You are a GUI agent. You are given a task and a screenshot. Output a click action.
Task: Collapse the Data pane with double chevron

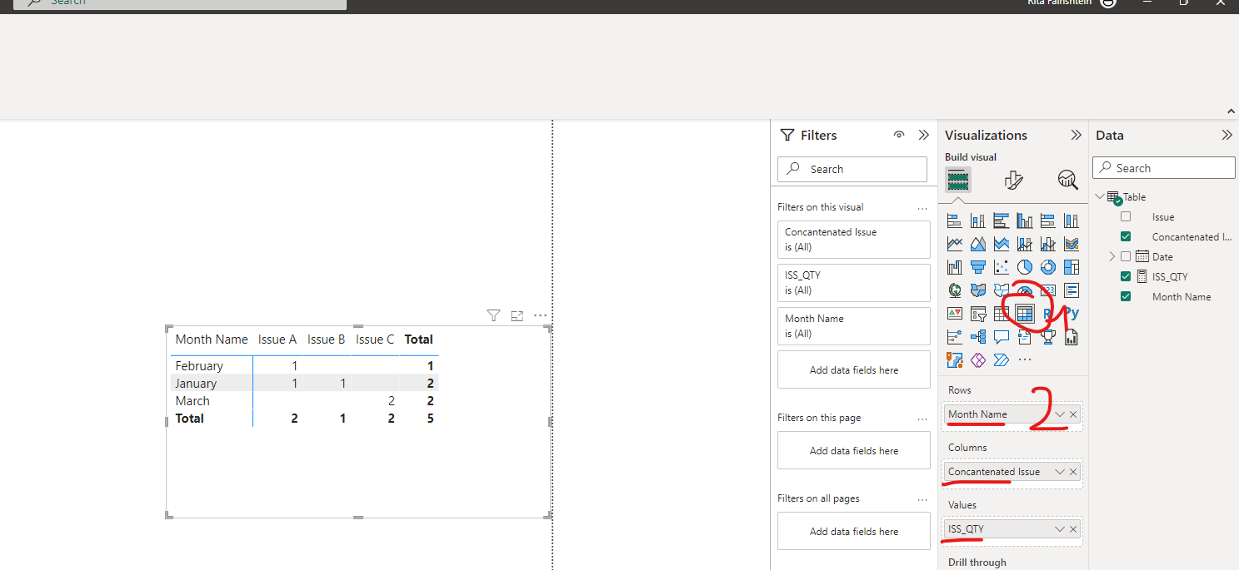1227,135
